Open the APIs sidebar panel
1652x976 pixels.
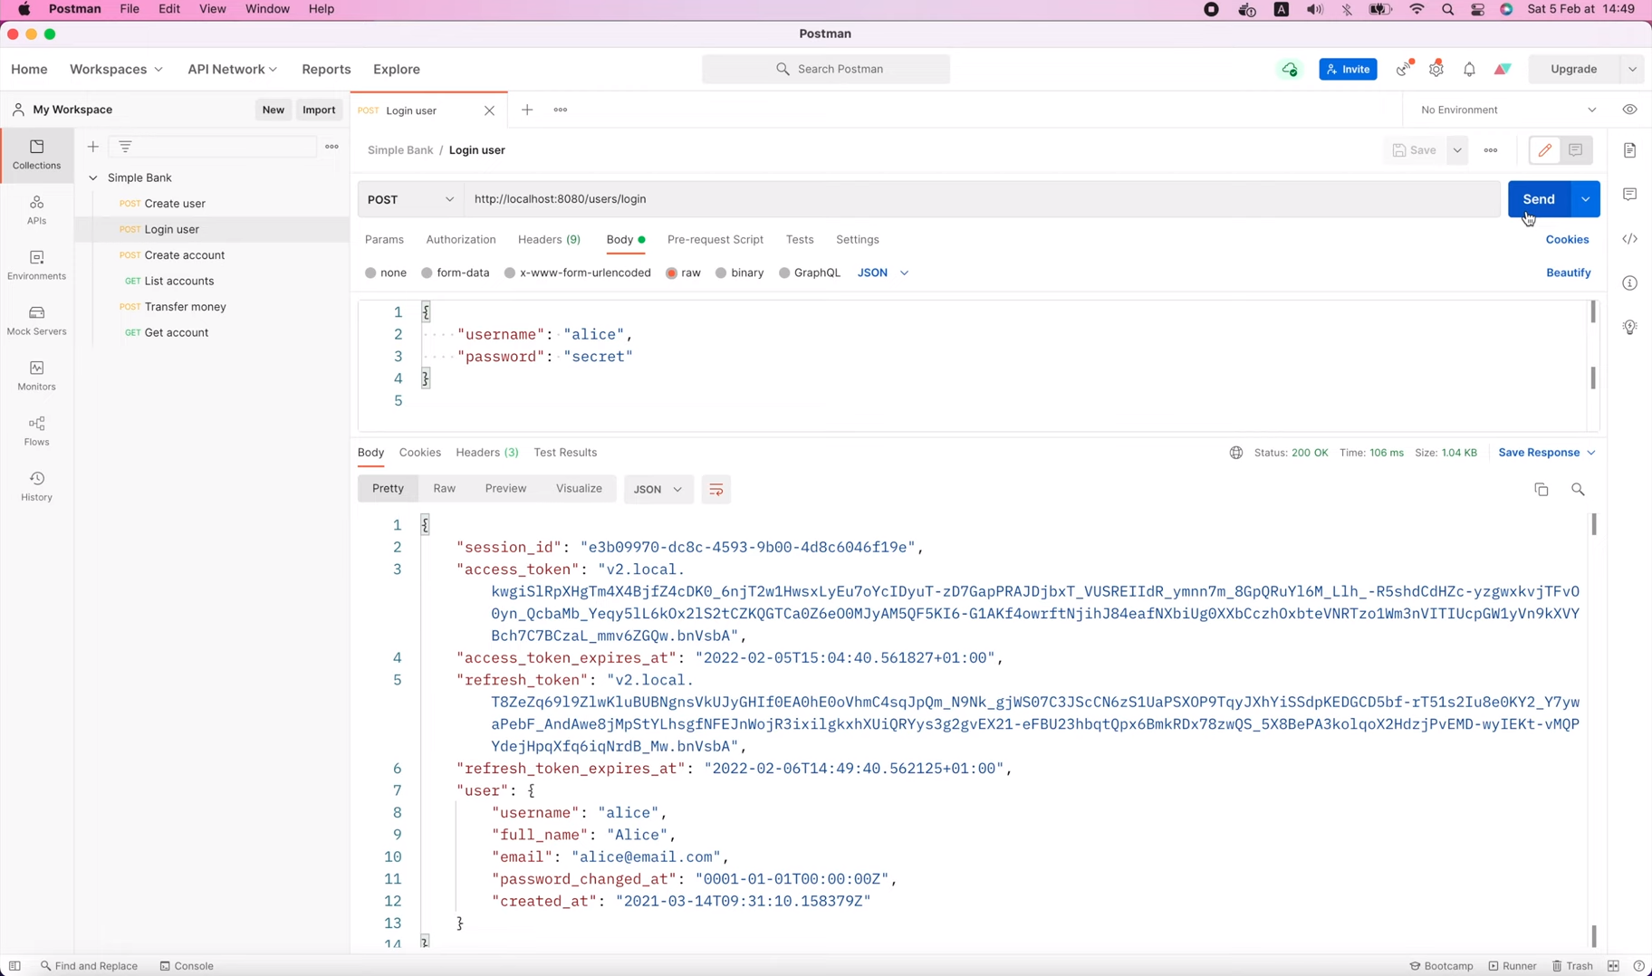[36, 210]
